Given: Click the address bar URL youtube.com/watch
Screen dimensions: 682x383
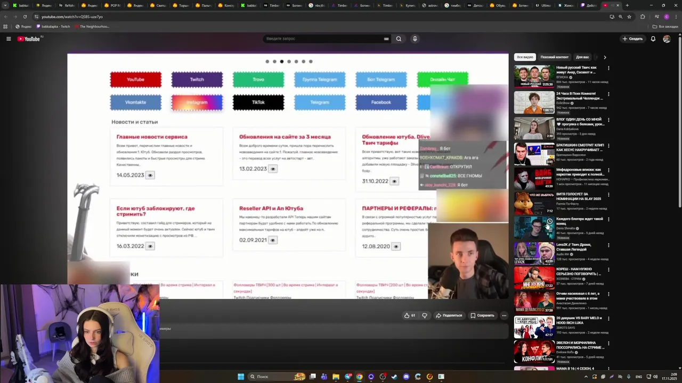Looking at the screenshot, I should click(x=72, y=16).
